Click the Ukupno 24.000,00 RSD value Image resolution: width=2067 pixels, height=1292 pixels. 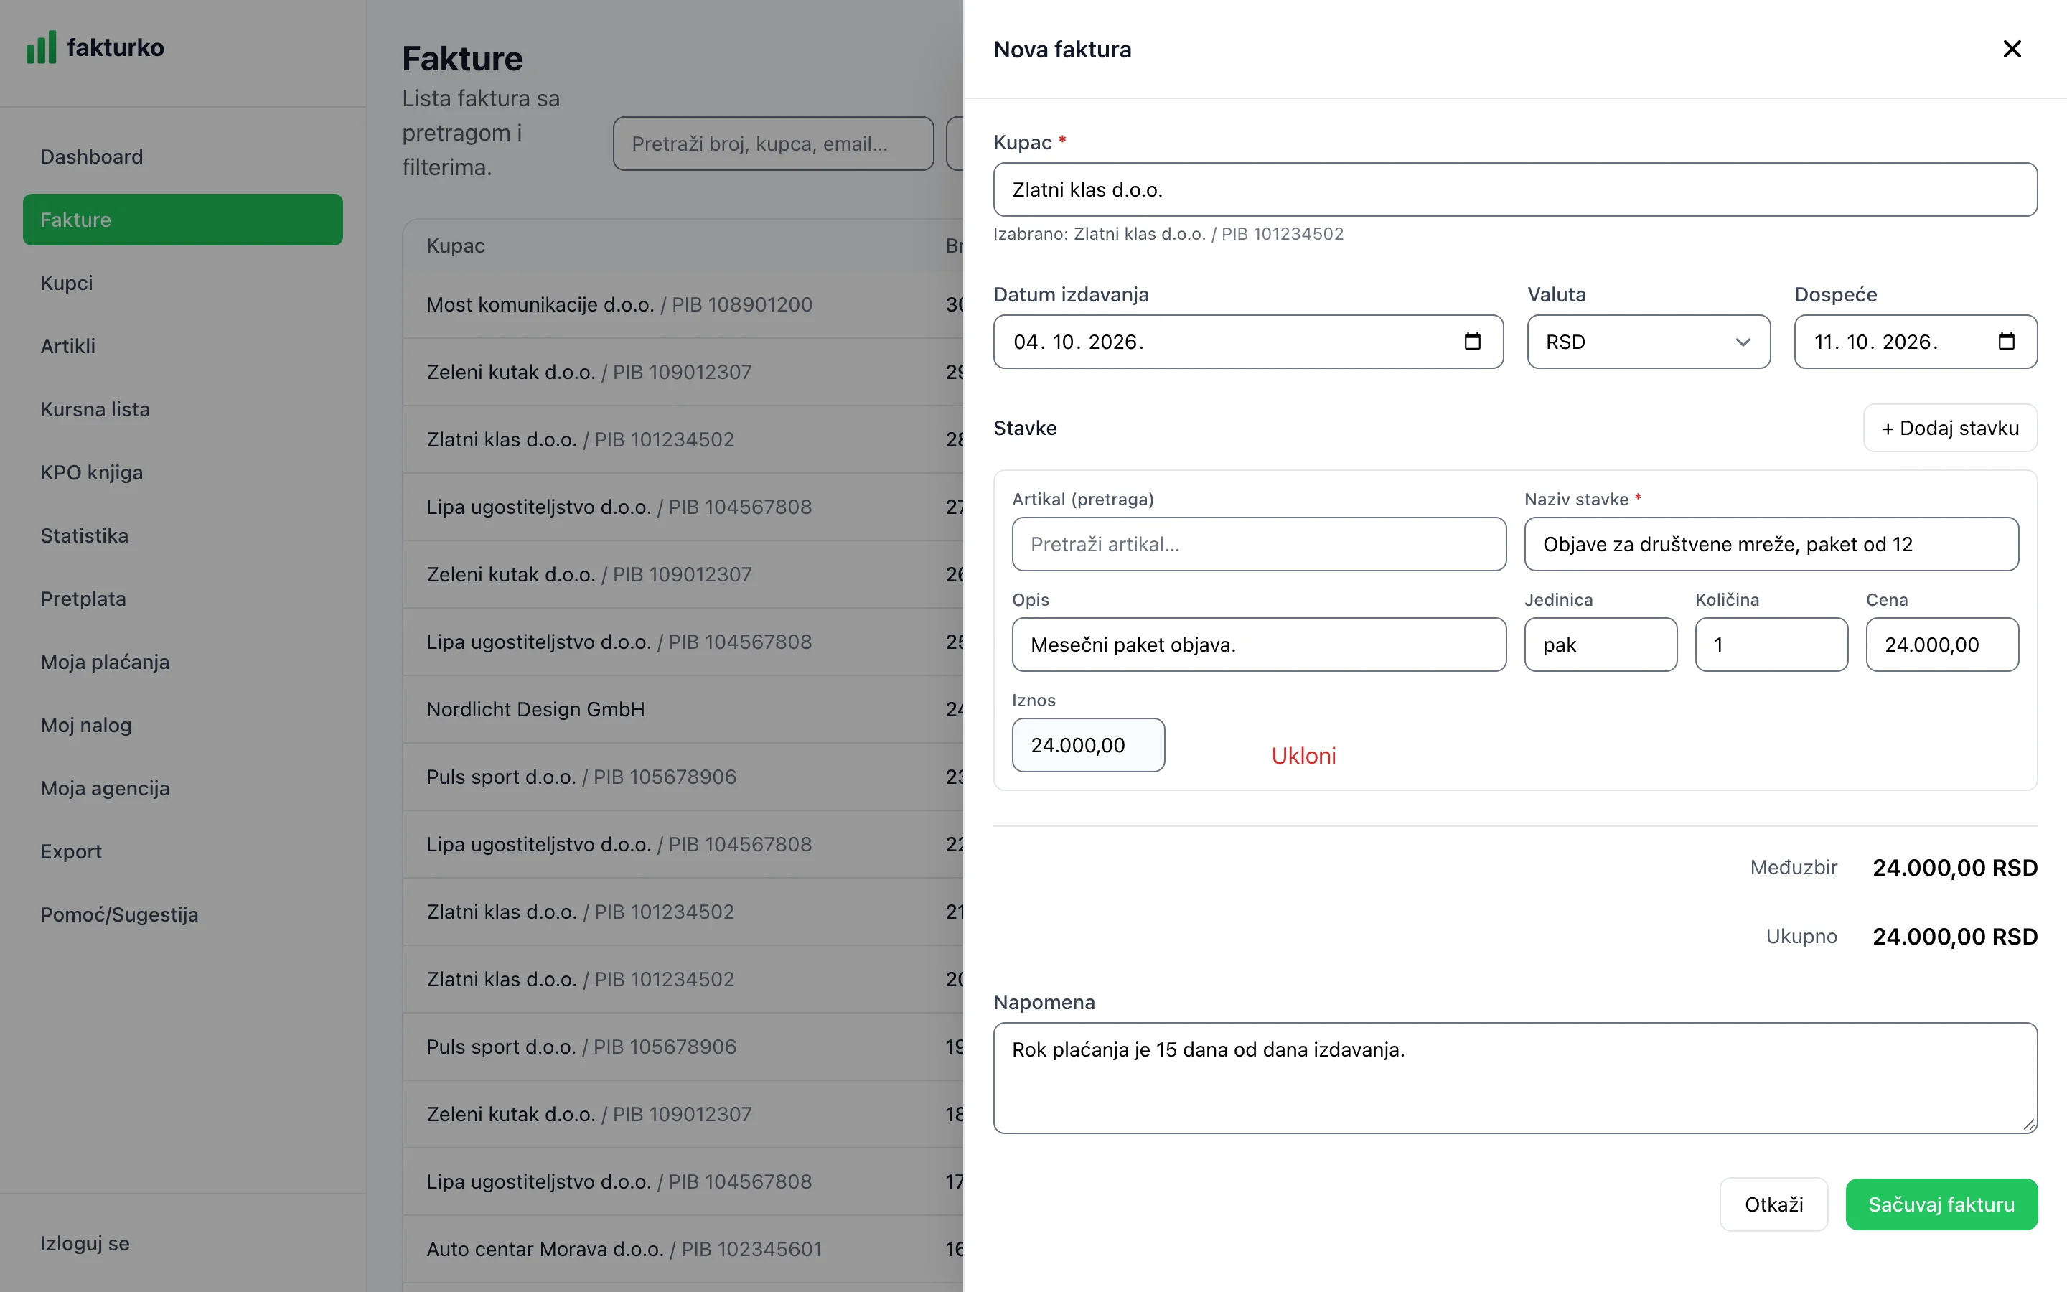[x=1955, y=937]
